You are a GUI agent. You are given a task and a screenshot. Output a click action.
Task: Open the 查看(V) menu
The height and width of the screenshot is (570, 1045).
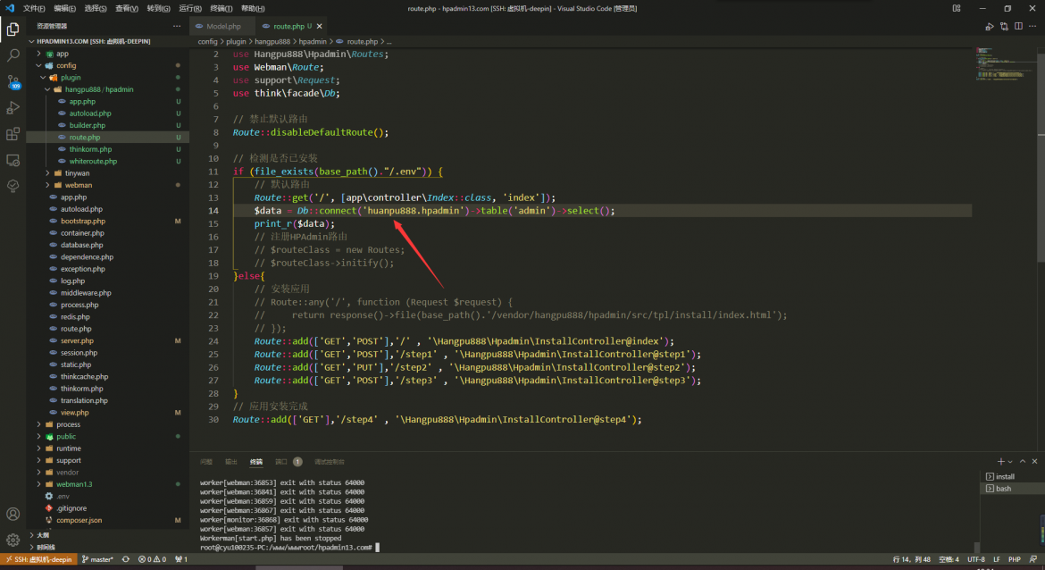pyautogui.click(x=127, y=8)
